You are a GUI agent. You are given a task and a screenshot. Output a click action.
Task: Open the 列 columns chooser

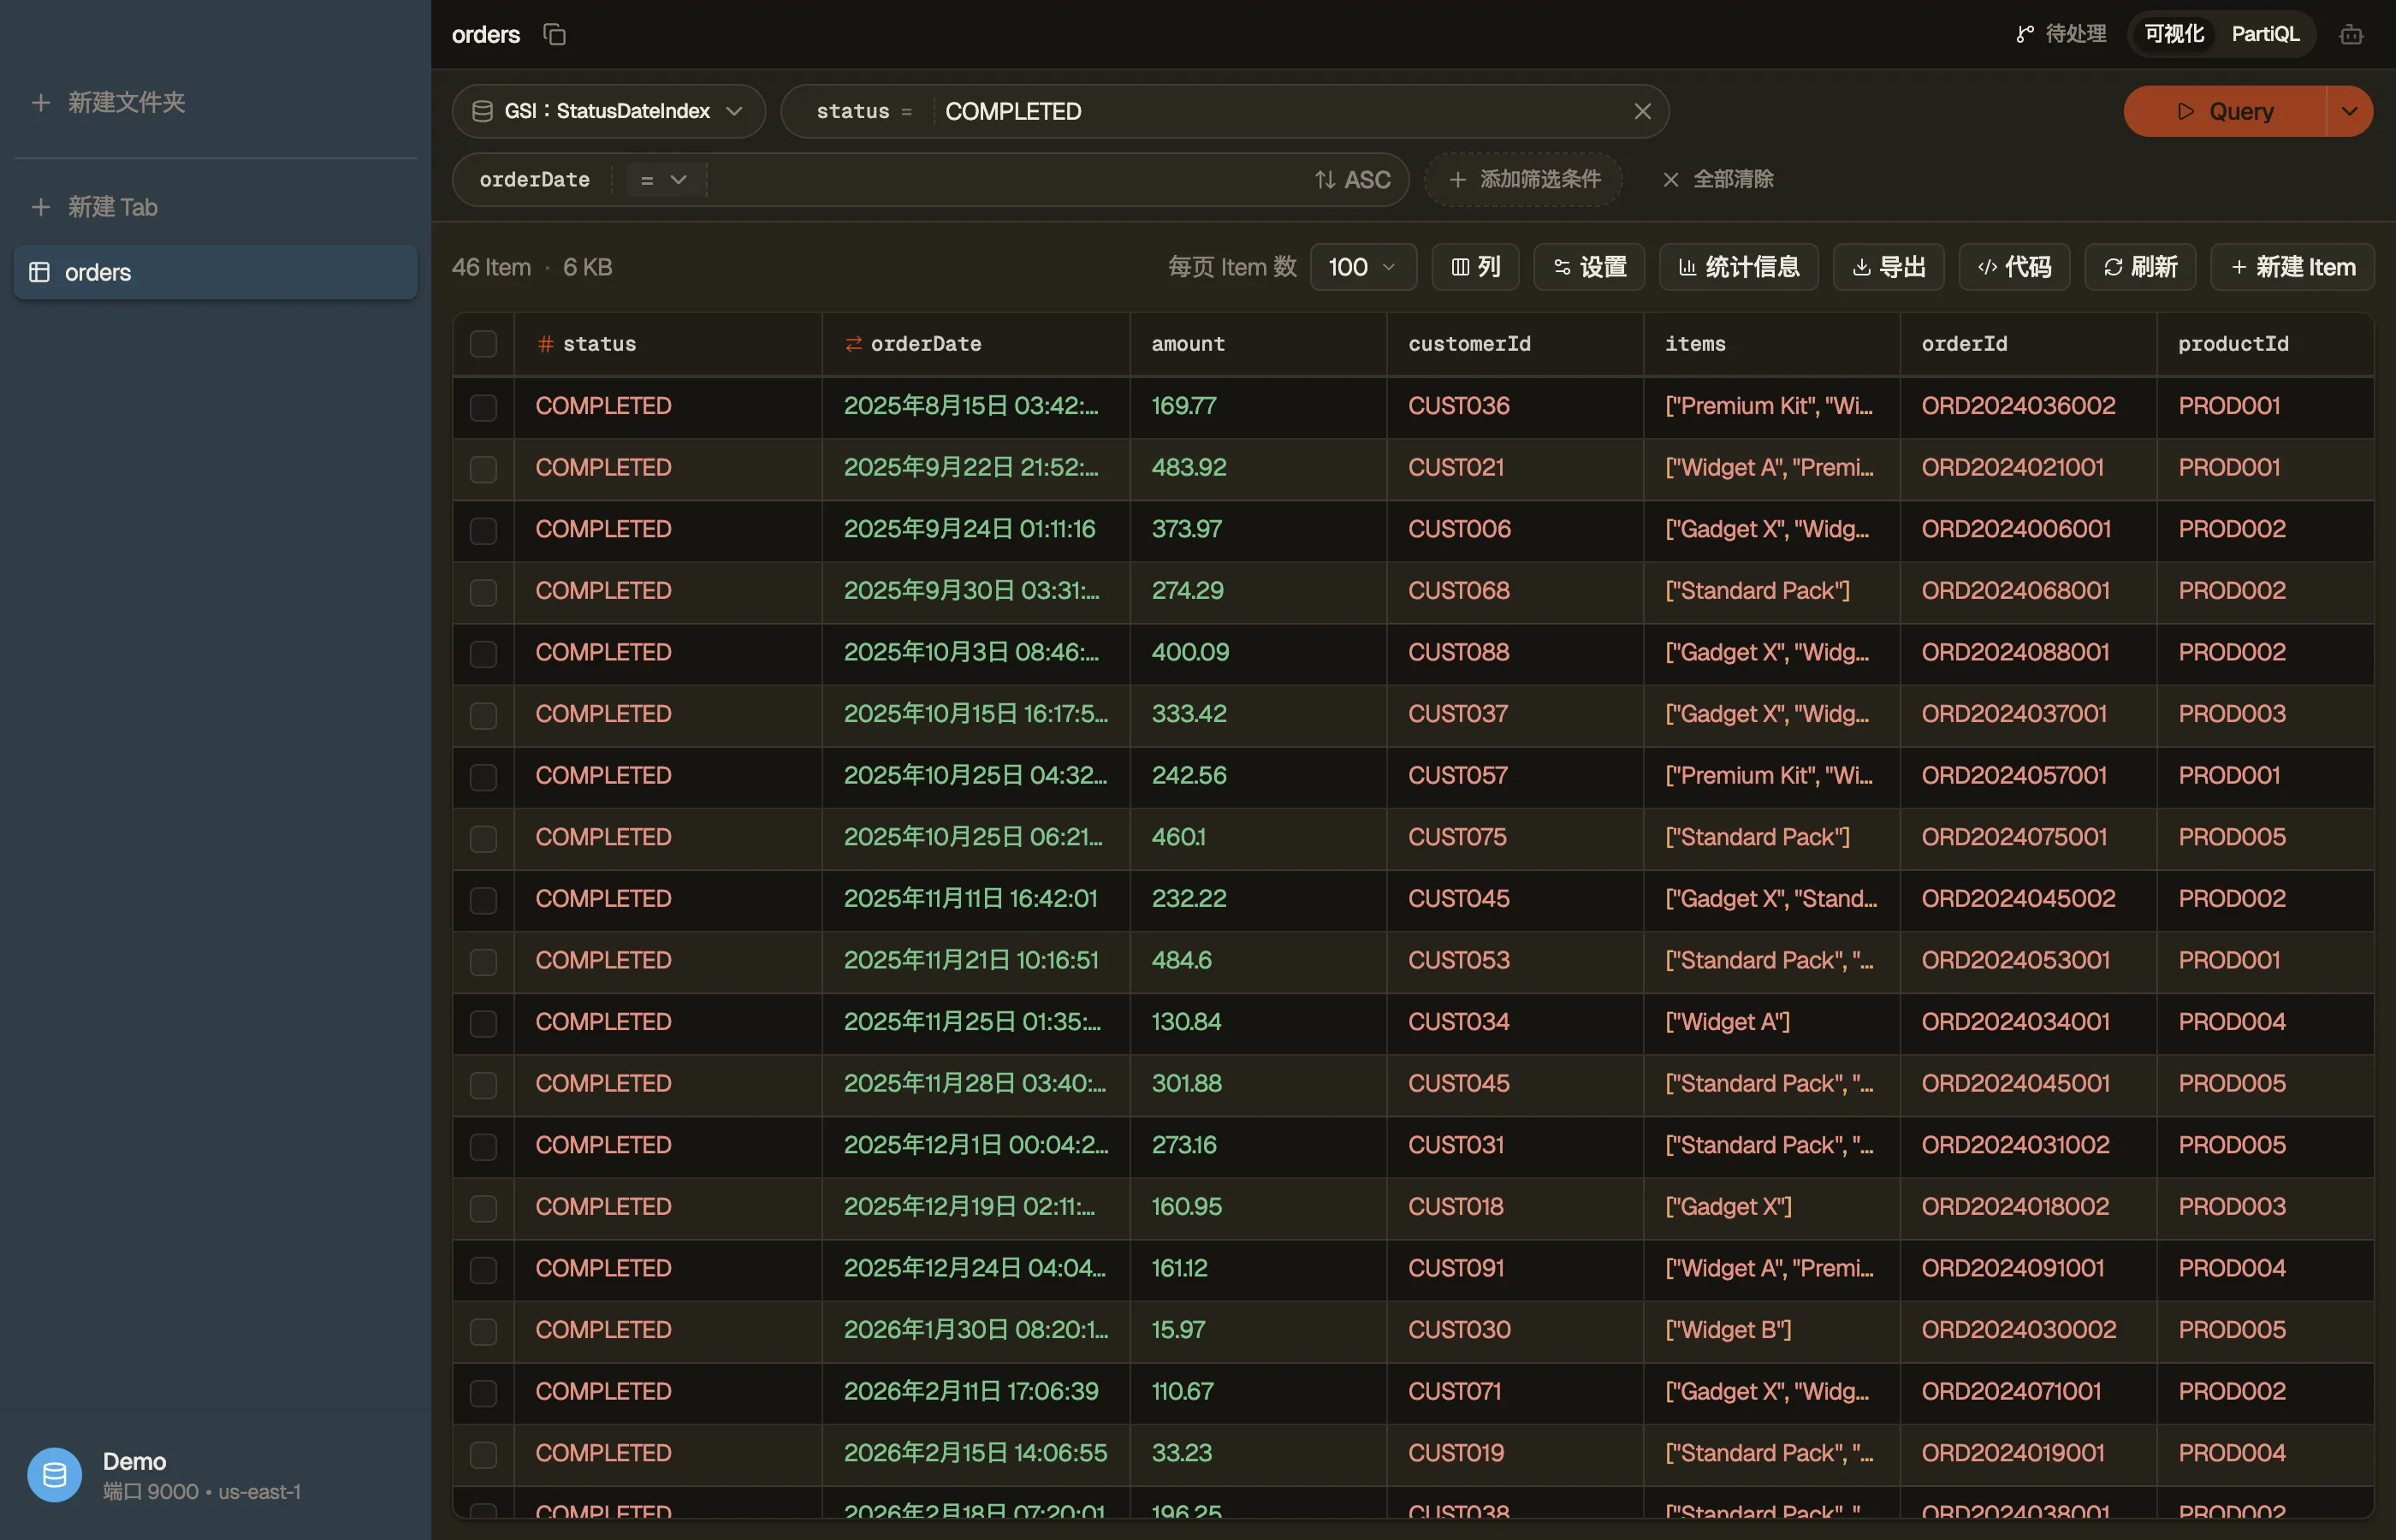1475,267
